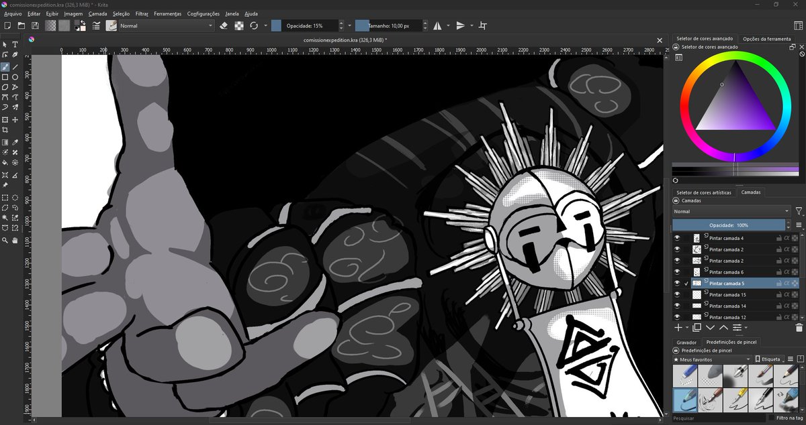Expand horizontal mirror options arrow
806x425 pixels.
click(449, 25)
